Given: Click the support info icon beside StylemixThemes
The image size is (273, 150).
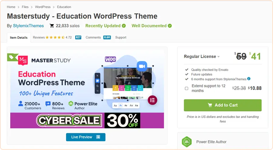Looking at the screenshot, I should pyautogui.click(x=249, y=78).
